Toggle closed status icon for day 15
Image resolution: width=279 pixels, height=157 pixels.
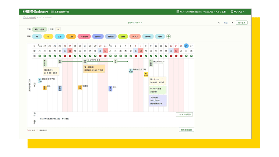pyautogui.click(x=181, y=56)
